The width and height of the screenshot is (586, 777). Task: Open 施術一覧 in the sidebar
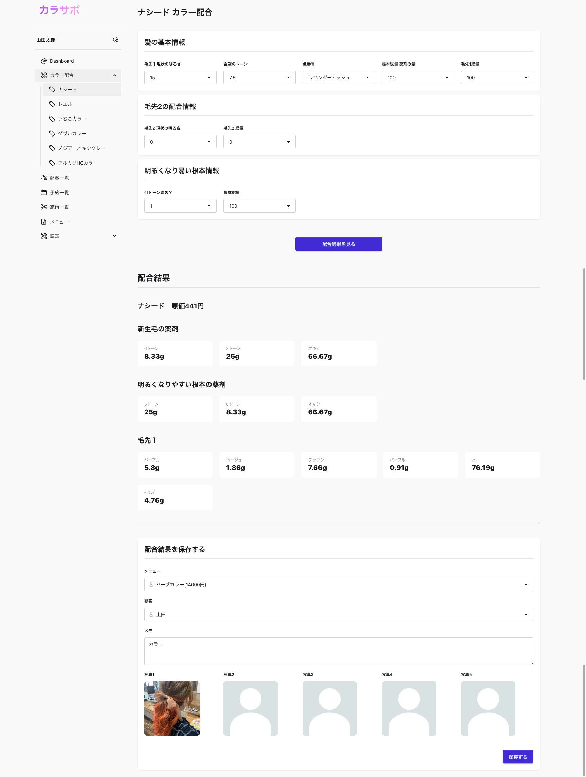[x=78, y=207]
